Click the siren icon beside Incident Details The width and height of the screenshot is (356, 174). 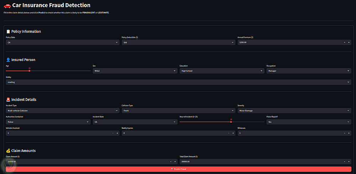click(8, 99)
